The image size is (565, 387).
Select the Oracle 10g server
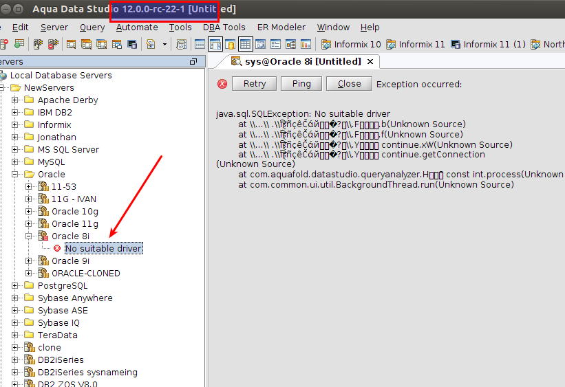point(74,211)
